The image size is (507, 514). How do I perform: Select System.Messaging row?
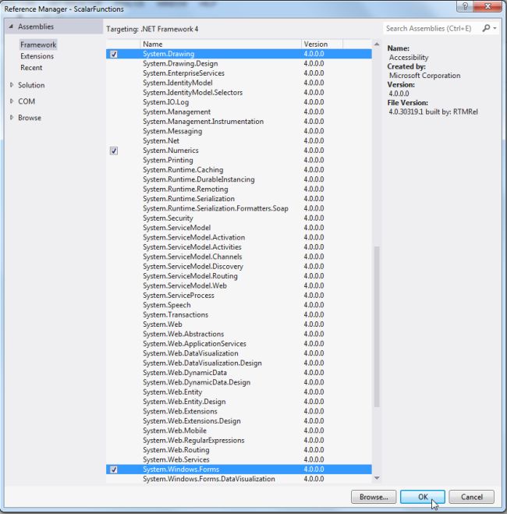click(x=239, y=131)
